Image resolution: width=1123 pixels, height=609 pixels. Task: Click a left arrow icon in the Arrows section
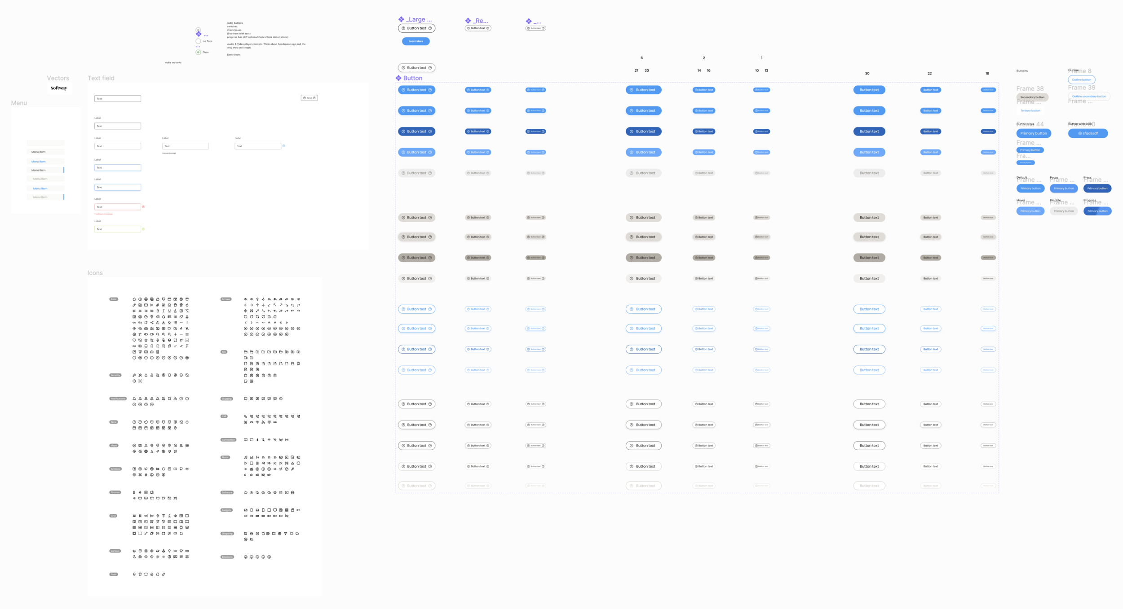tap(246, 305)
